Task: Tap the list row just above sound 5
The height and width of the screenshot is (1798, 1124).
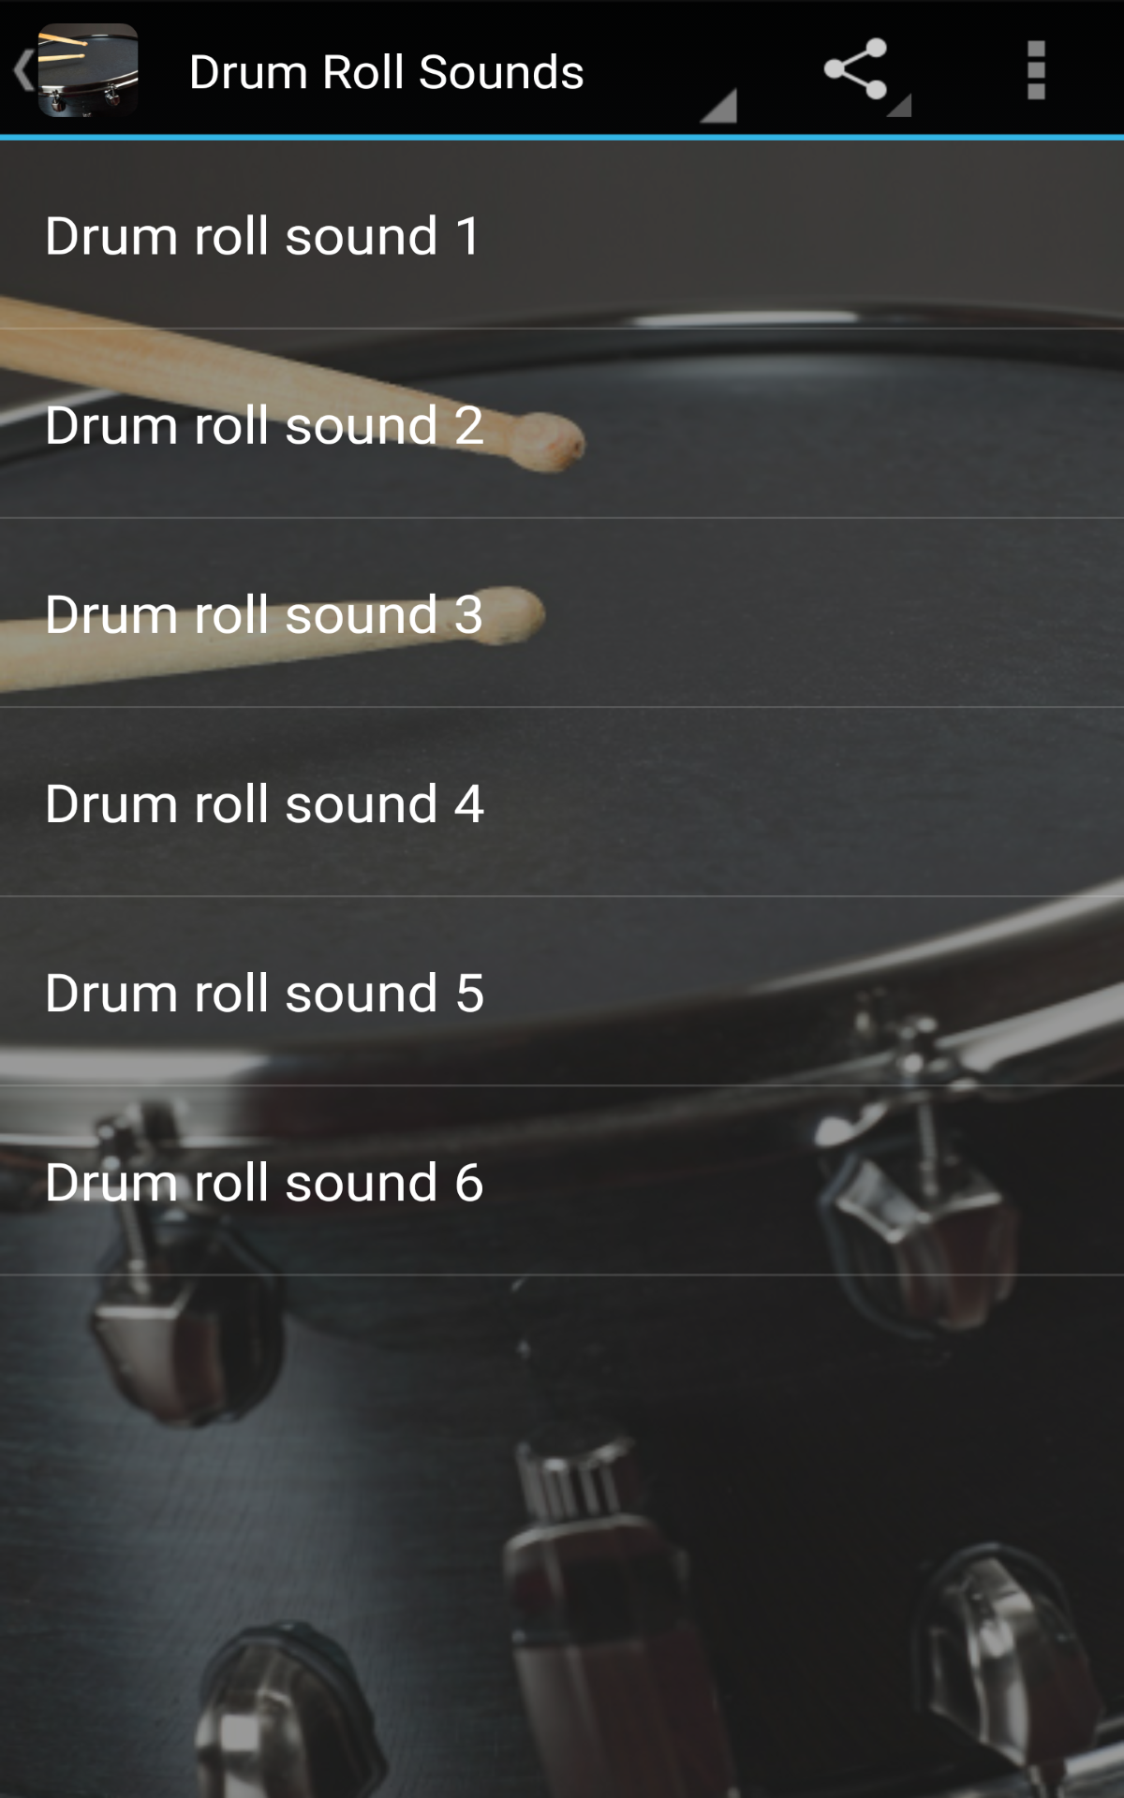Action: coord(562,803)
